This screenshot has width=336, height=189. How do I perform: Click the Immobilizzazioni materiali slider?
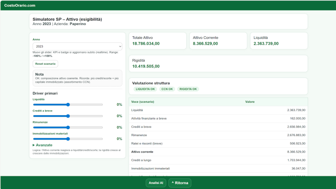click(x=68, y=139)
